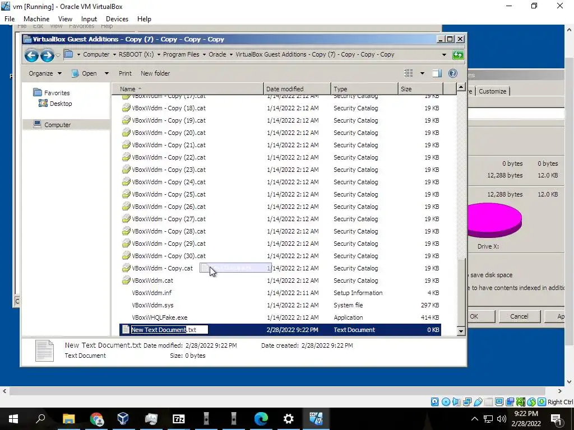Image resolution: width=574 pixels, height=430 pixels.
Task: Select Desktop in the Favorites pane
Action: click(x=55, y=104)
